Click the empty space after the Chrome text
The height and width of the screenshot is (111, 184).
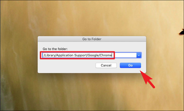click(x=124, y=55)
